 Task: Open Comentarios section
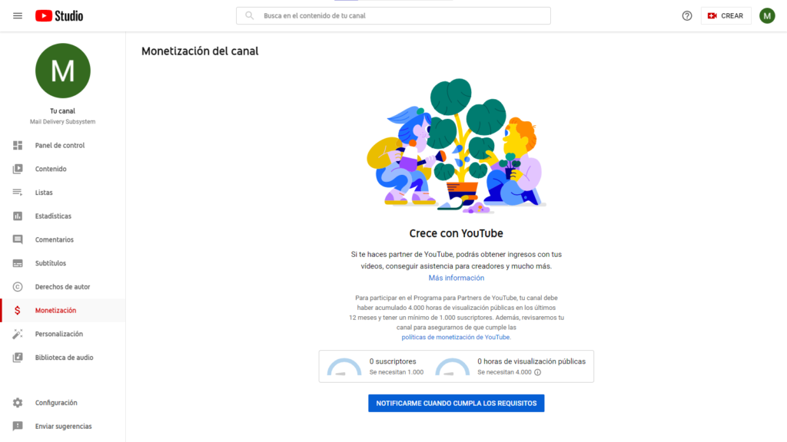pos(54,239)
